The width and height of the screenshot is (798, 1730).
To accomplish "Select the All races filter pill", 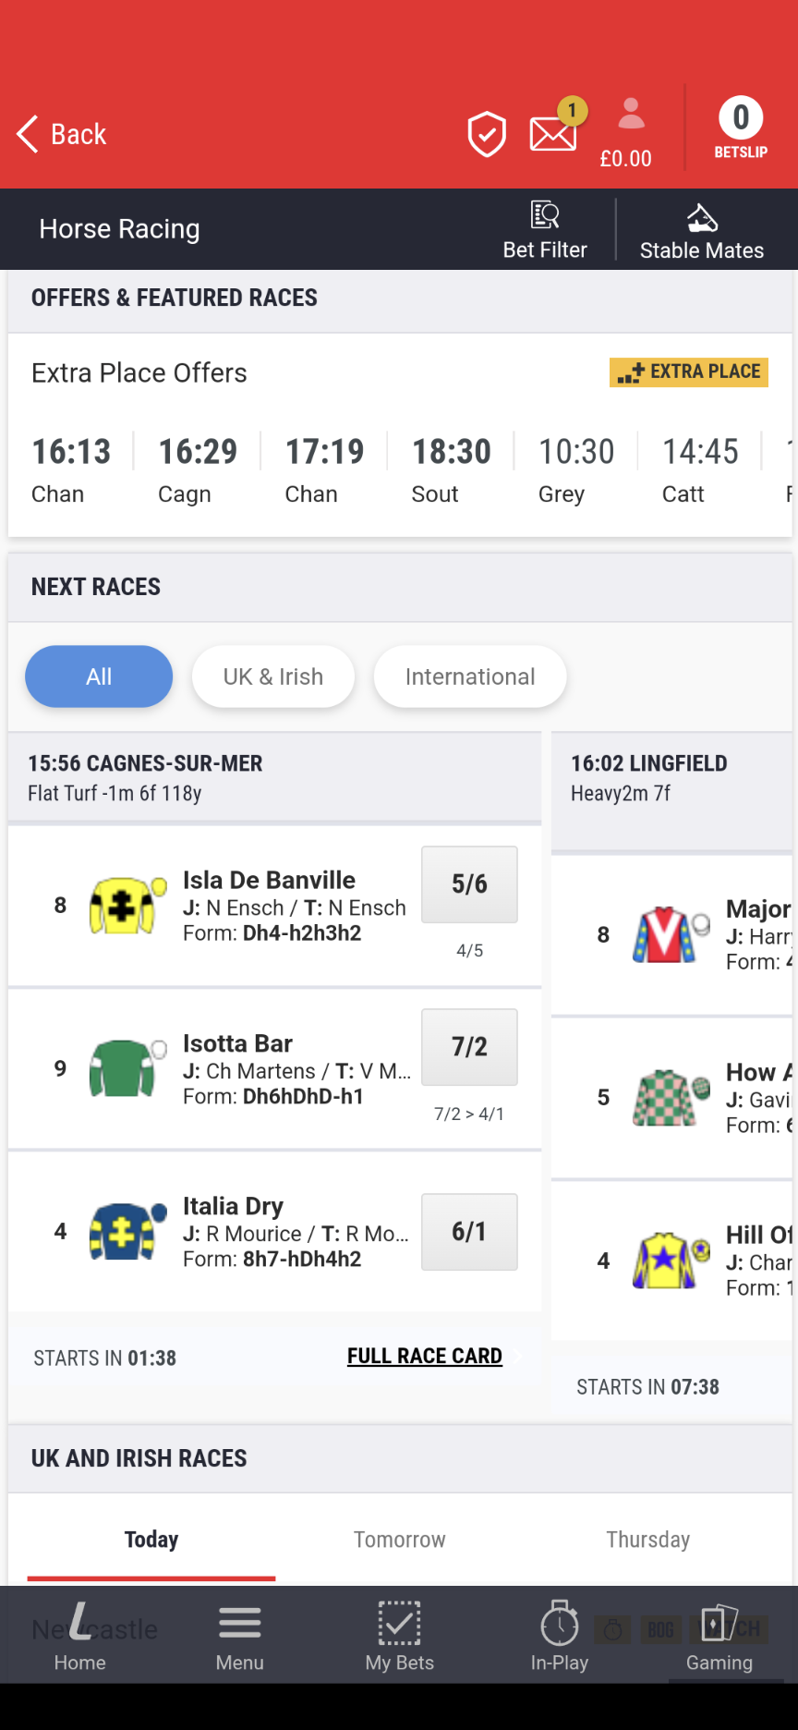I will (x=98, y=676).
